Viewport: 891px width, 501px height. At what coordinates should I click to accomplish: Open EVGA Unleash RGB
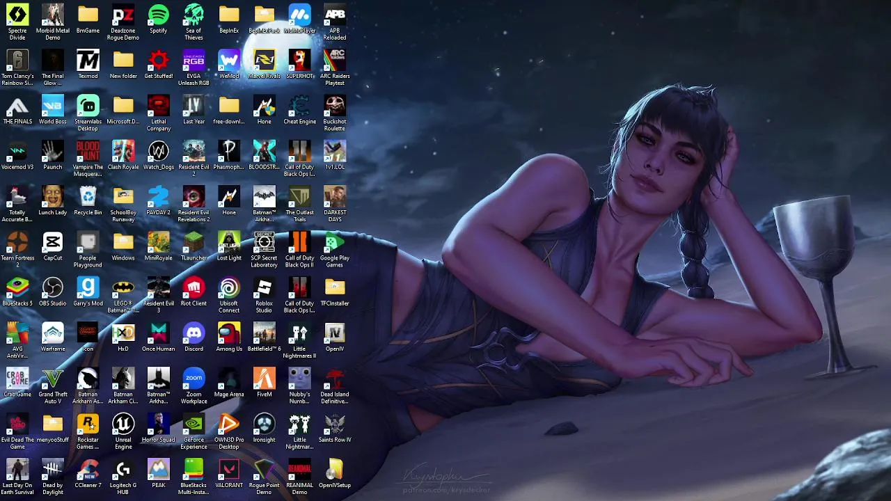[x=194, y=60]
